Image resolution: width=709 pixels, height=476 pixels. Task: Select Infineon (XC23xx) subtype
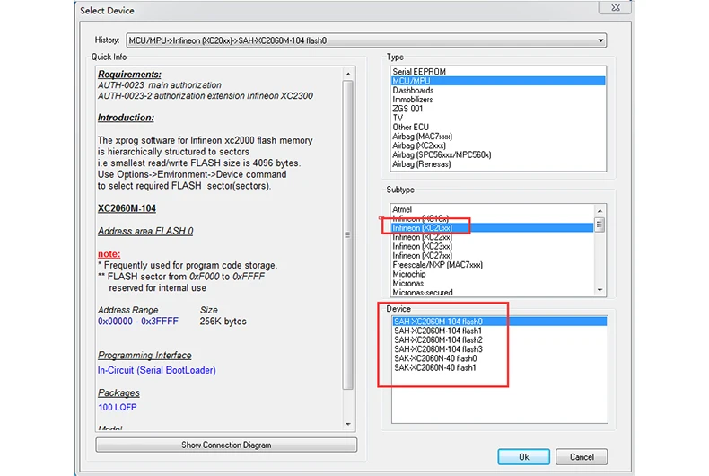[492, 247]
